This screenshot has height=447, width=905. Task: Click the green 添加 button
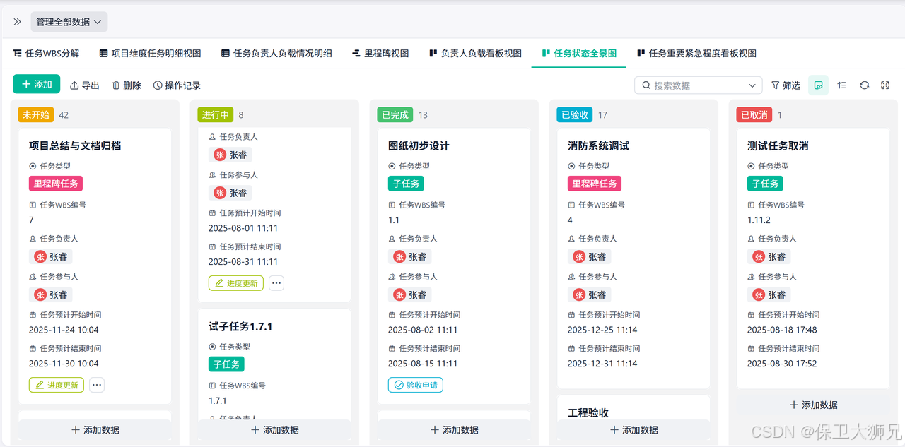point(36,84)
